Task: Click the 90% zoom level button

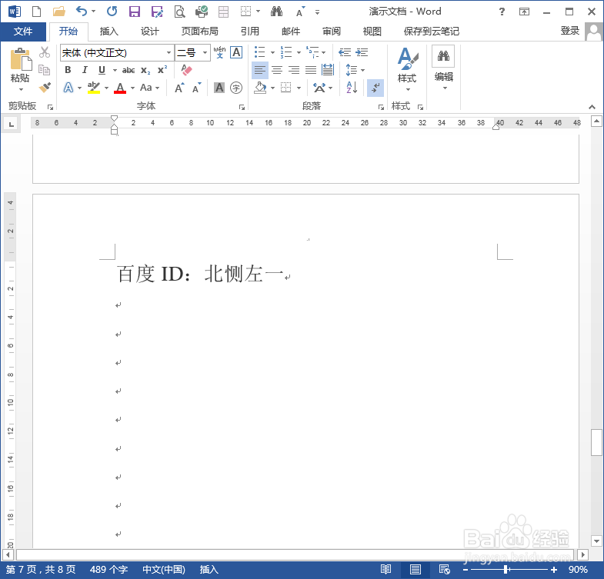Action: 578,569
